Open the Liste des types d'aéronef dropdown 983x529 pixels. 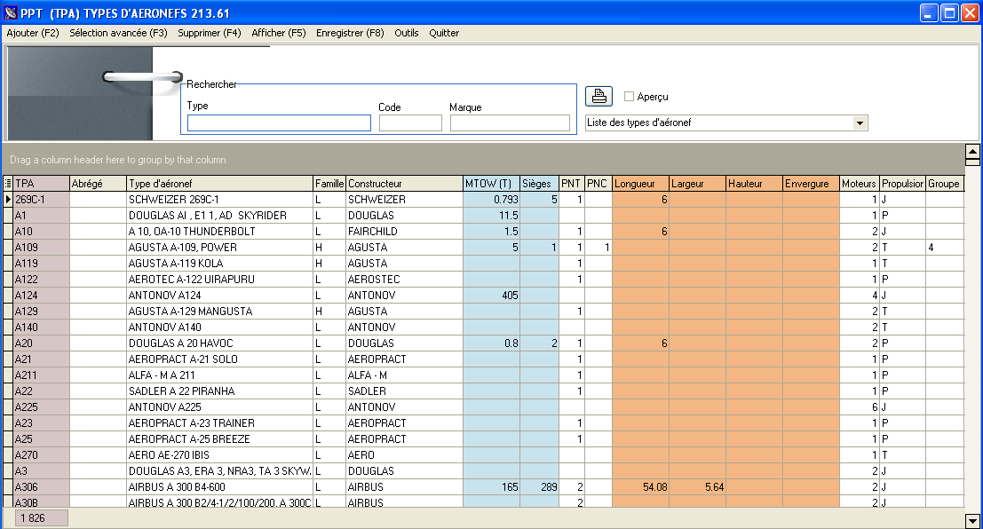pyautogui.click(x=860, y=122)
